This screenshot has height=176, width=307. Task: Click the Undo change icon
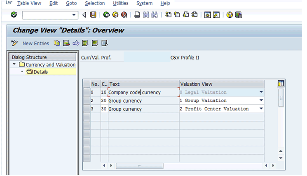coord(75,43)
